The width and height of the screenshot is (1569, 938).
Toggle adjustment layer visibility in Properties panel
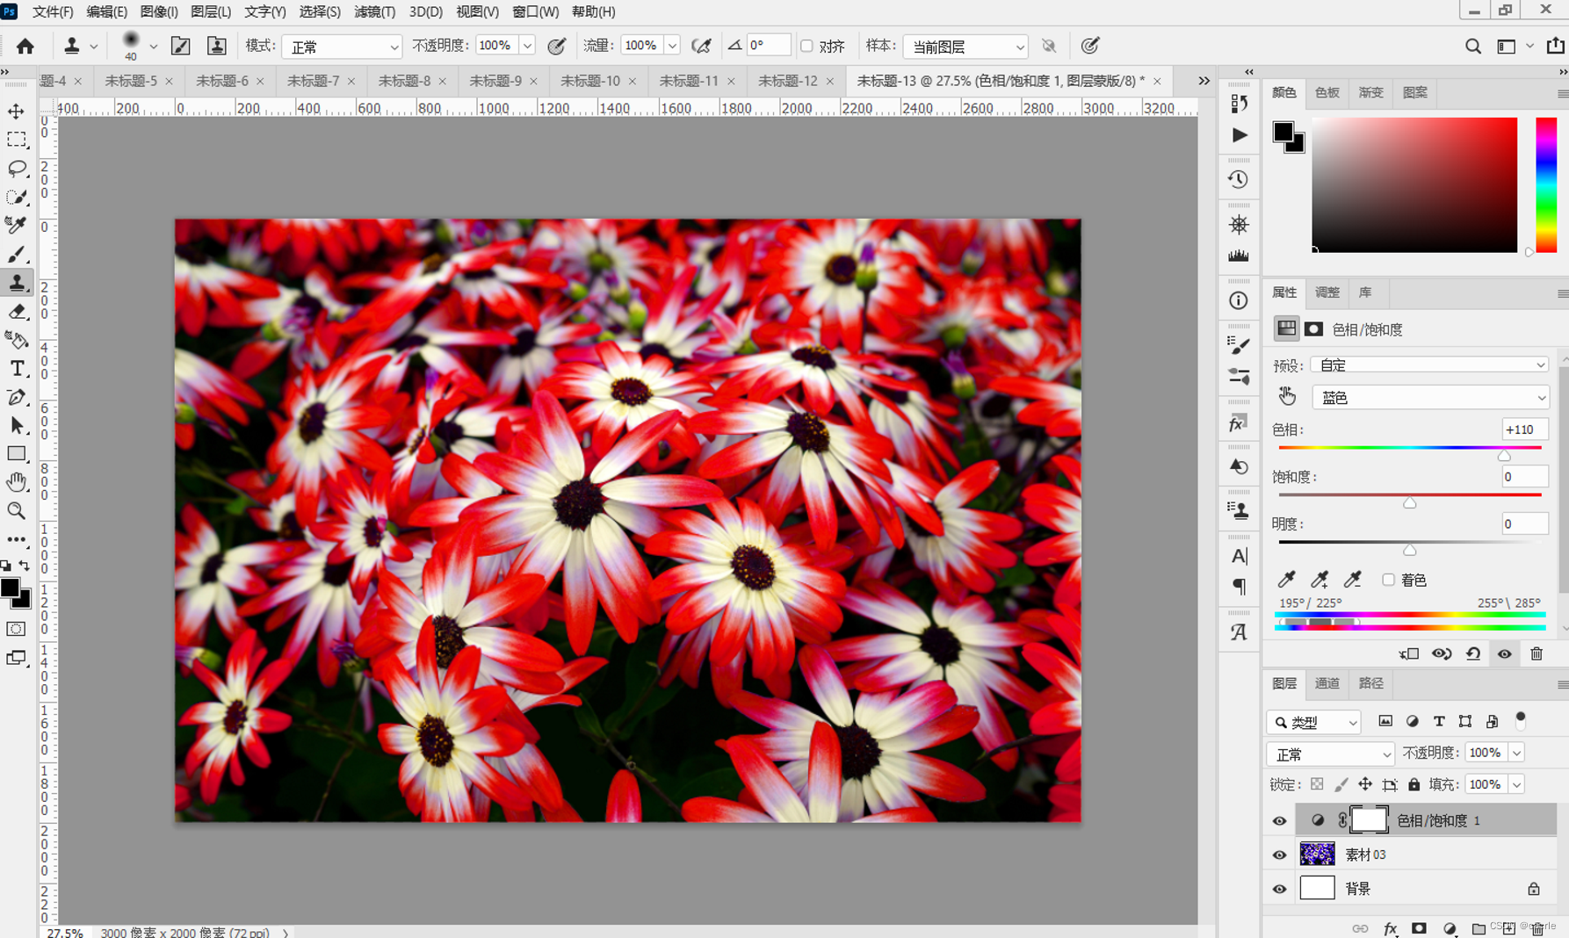[1505, 653]
